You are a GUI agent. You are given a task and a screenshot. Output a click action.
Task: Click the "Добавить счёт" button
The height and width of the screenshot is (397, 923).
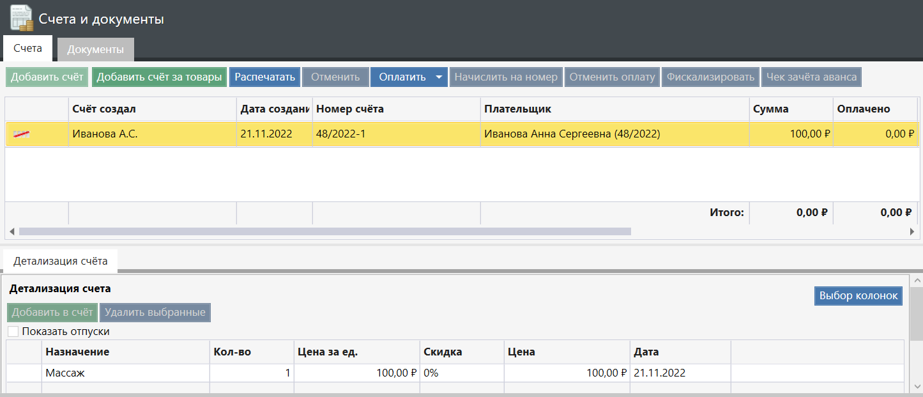click(47, 77)
